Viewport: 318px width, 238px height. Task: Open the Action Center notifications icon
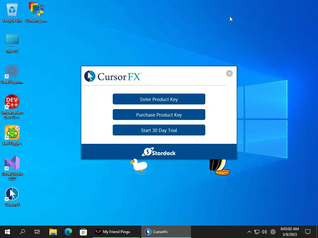click(308, 232)
